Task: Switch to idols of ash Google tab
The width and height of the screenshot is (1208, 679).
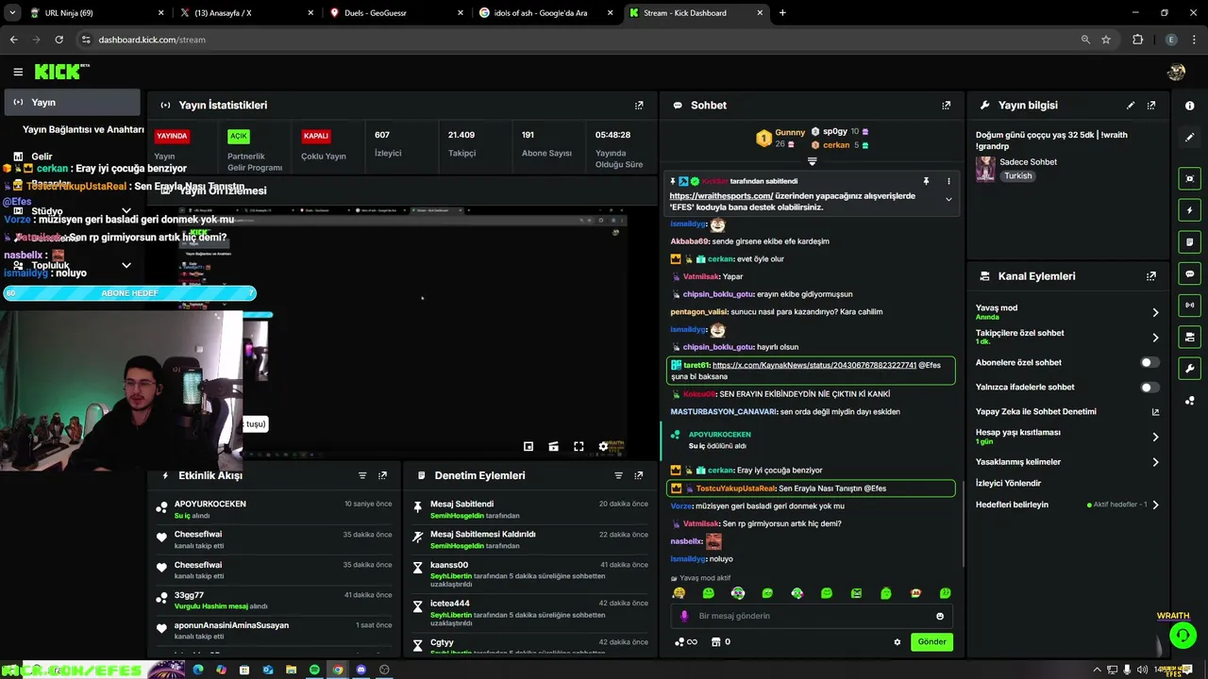Action: tap(545, 13)
